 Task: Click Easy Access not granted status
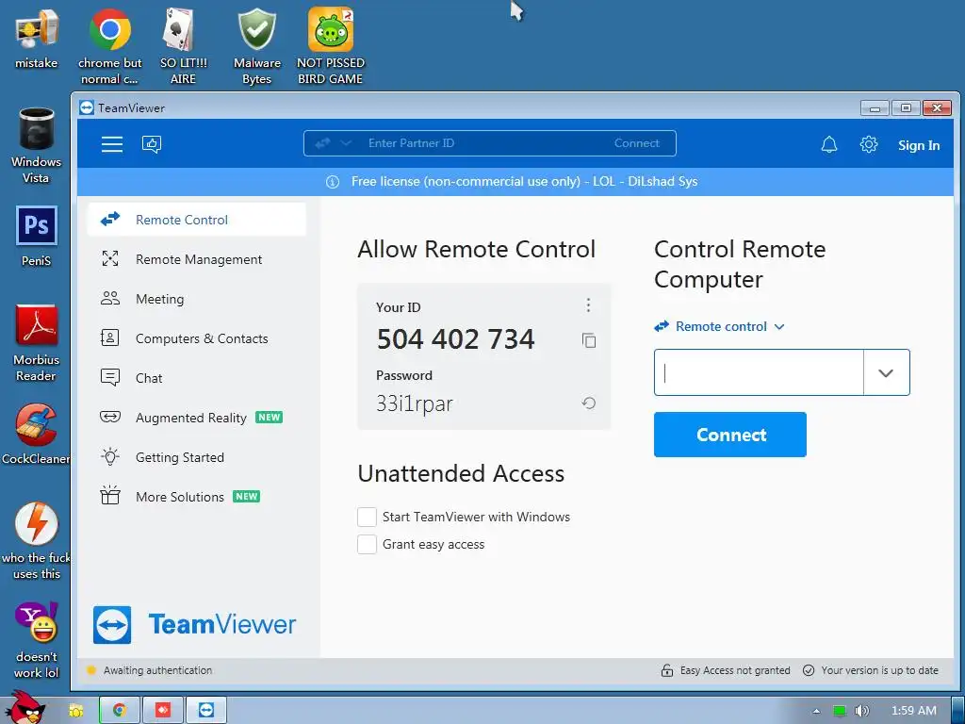726,670
